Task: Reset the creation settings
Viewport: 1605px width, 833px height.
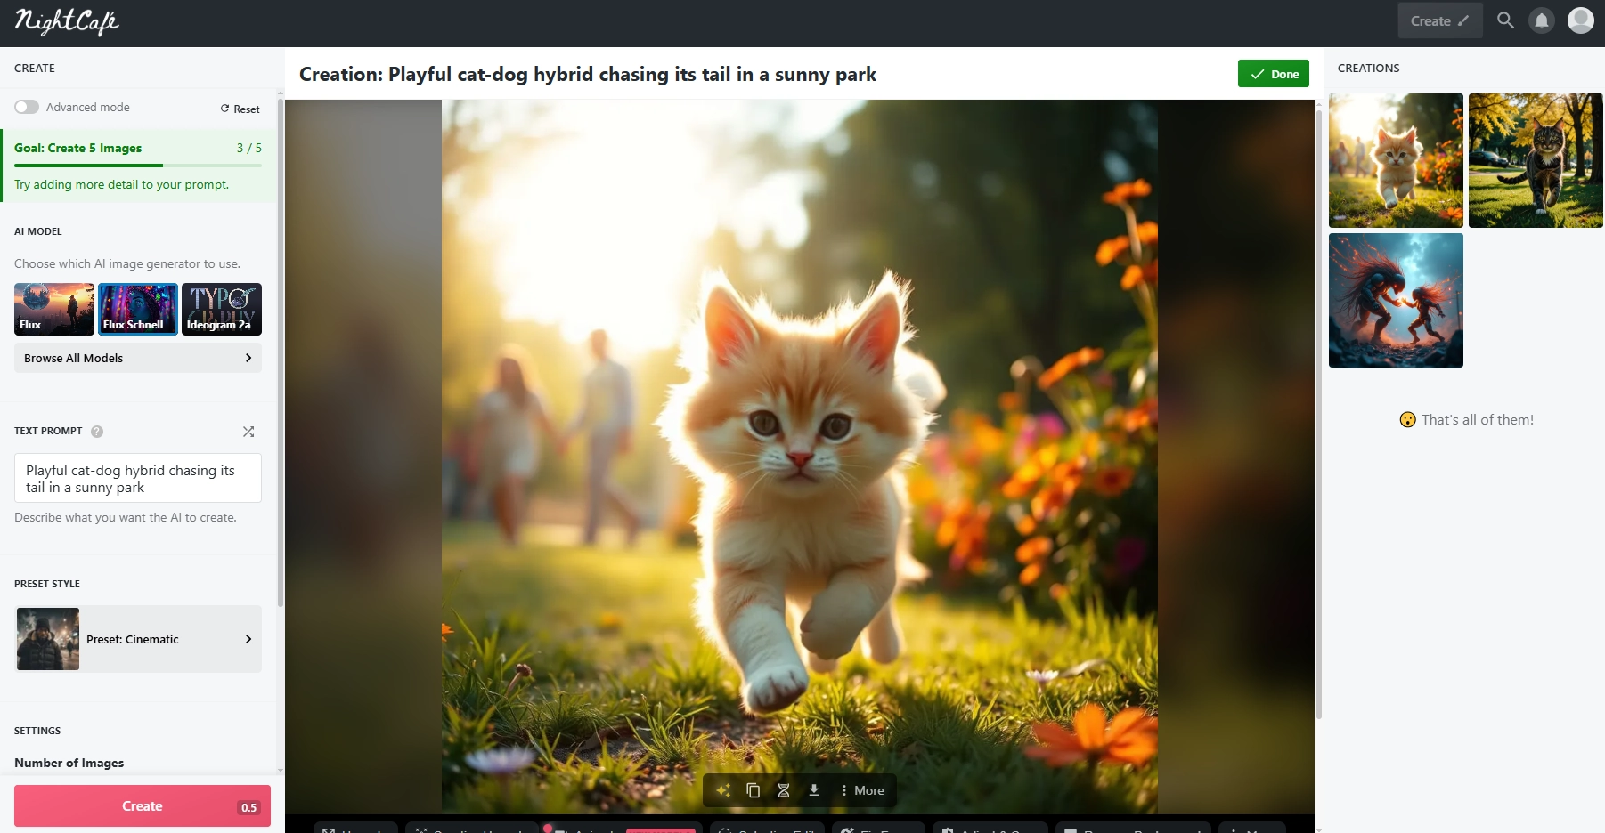Action: 240,109
